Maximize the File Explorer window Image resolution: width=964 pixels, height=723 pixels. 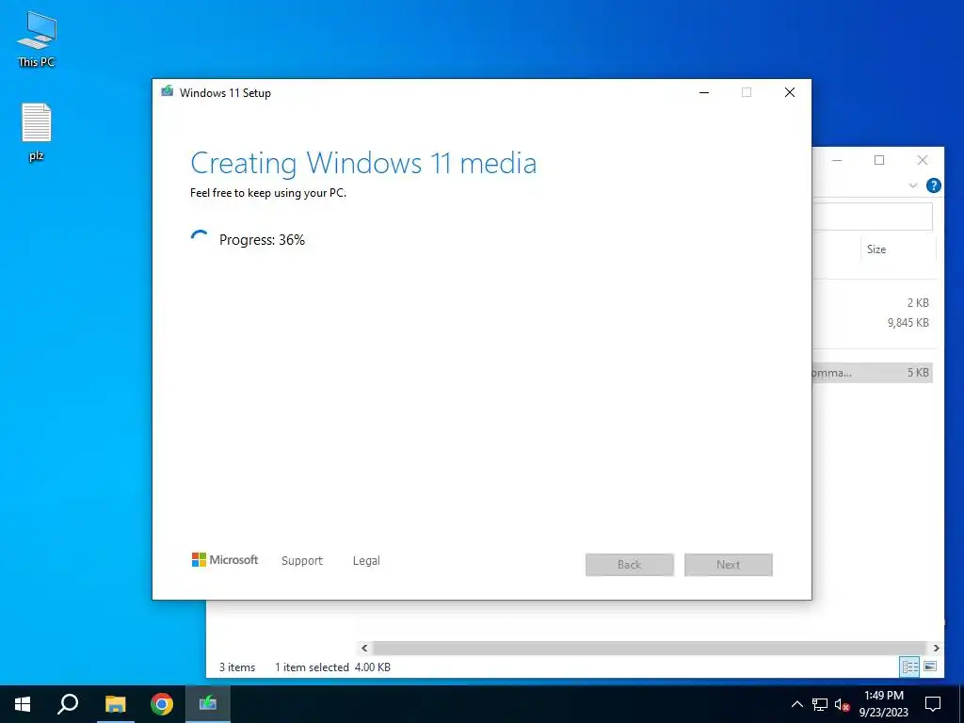pos(879,160)
